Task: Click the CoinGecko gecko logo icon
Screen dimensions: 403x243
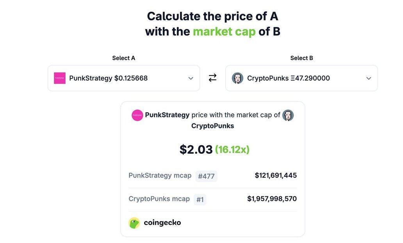Action: (134, 223)
